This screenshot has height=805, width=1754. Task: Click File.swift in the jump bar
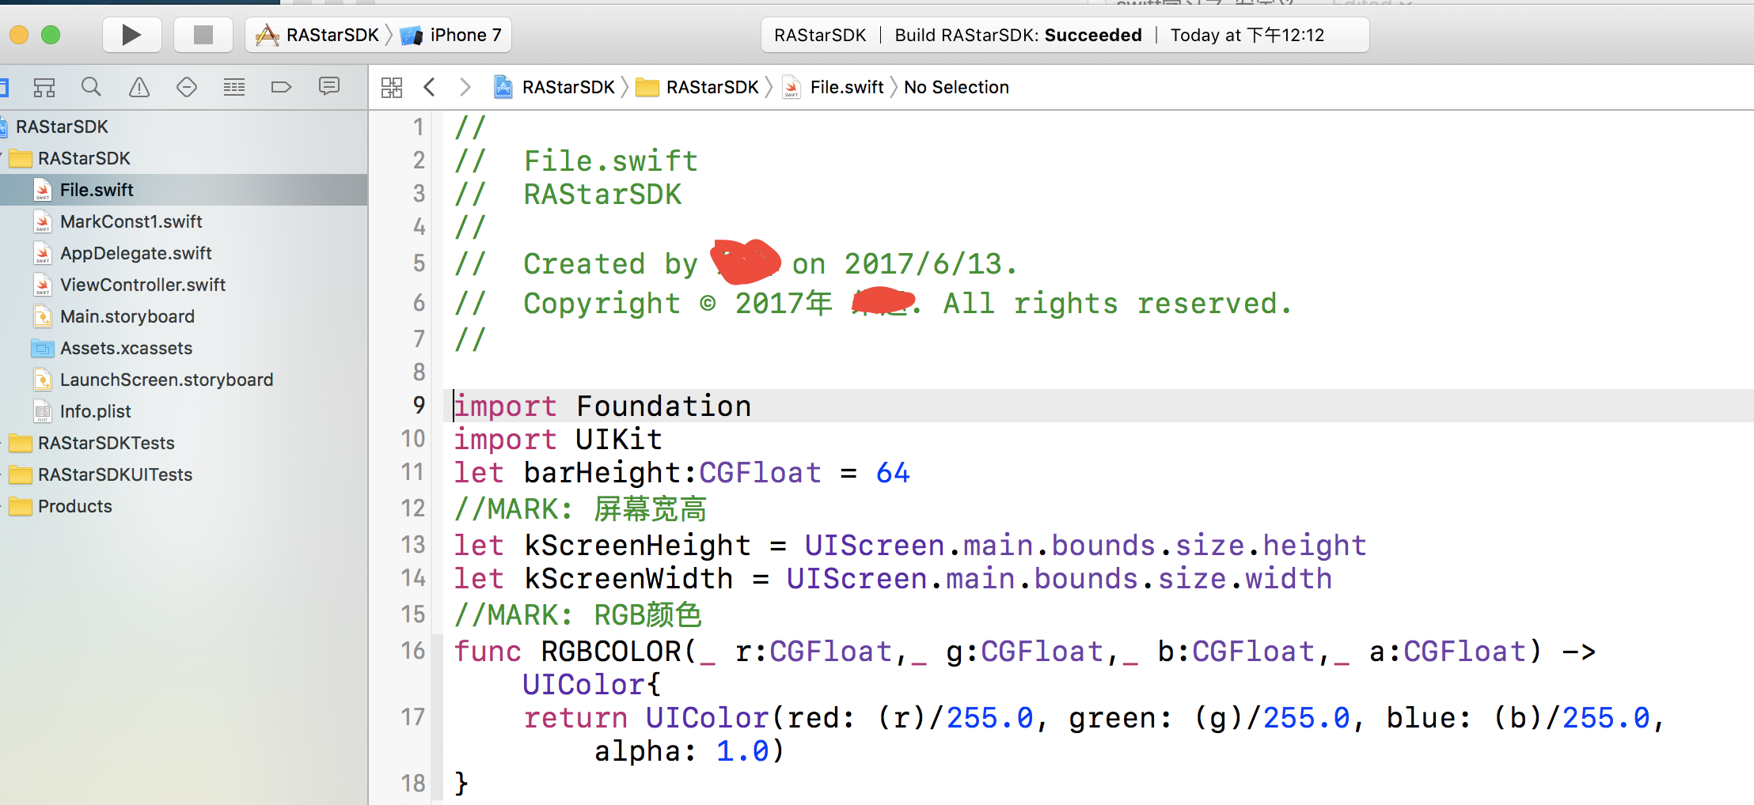(x=846, y=87)
